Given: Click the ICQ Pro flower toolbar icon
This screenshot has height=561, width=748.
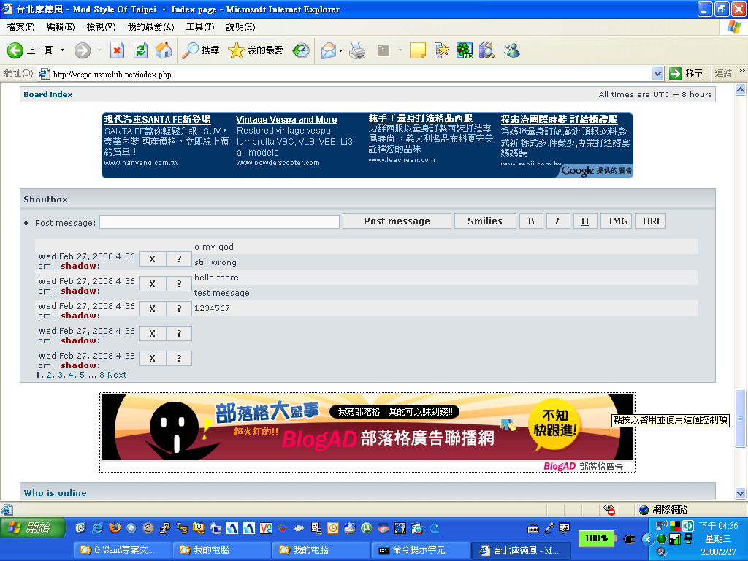Looking at the screenshot, I should (x=464, y=50).
